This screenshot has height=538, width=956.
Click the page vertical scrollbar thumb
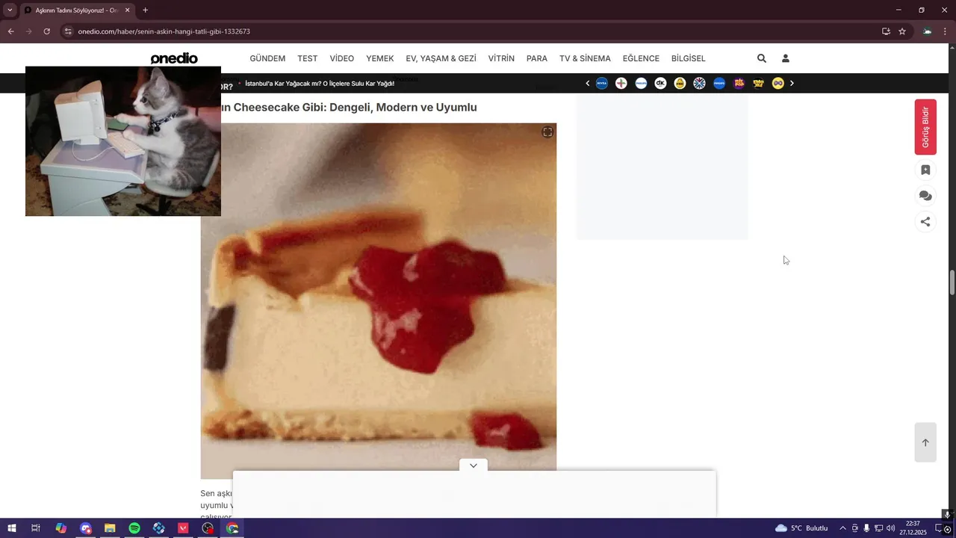[x=952, y=282]
